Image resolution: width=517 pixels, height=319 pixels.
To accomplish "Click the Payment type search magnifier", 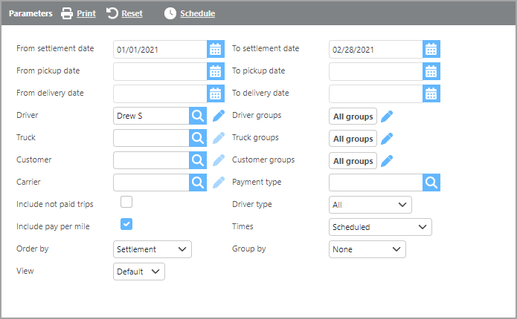I will [431, 182].
